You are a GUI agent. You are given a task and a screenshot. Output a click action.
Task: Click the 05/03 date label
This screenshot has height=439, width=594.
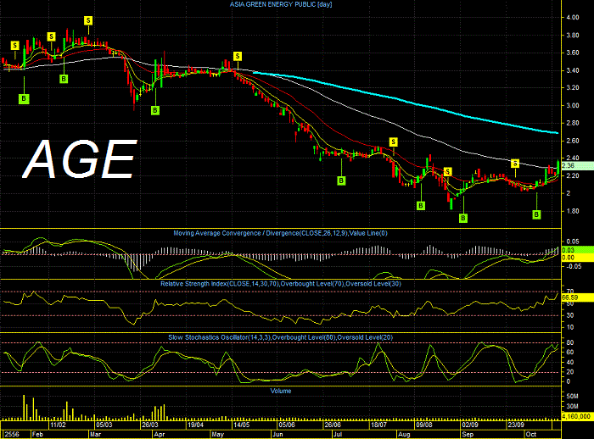(x=104, y=425)
